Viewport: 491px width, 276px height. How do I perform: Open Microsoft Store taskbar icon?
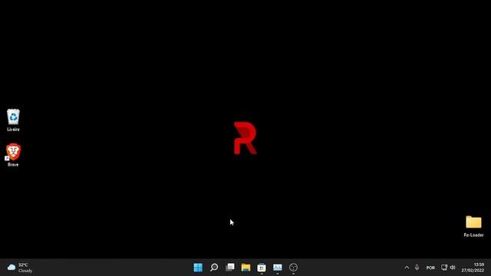(262, 268)
